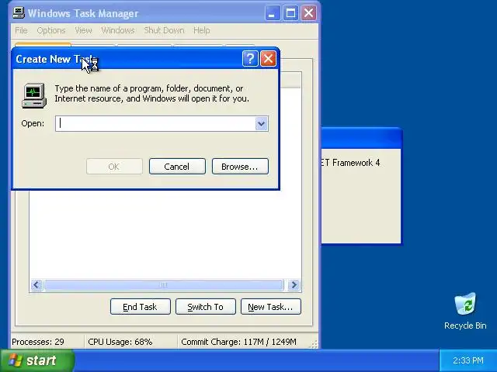
Task: Click the Help question mark in Create New Task
Action: pos(250,59)
